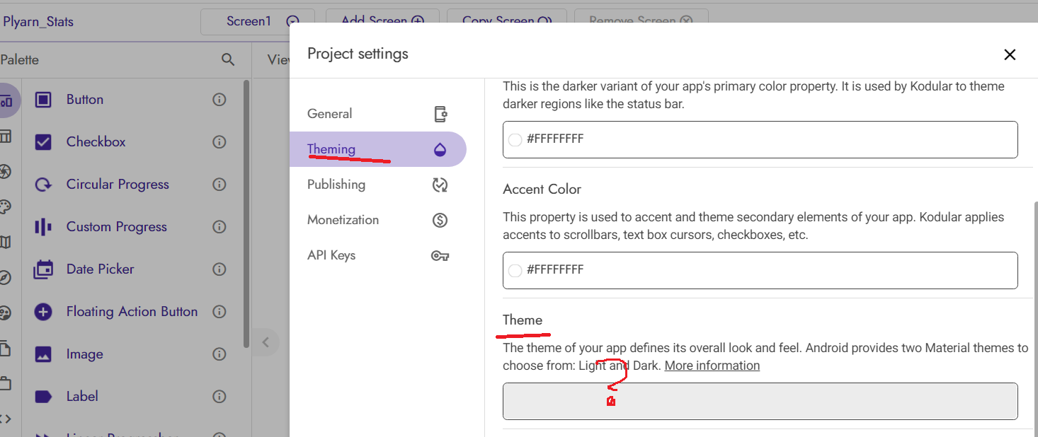The width and height of the screenshot is (1038, 437).
Task: Switch to the Theming tab
Action: pyautogui.click(x=378, y=149)
